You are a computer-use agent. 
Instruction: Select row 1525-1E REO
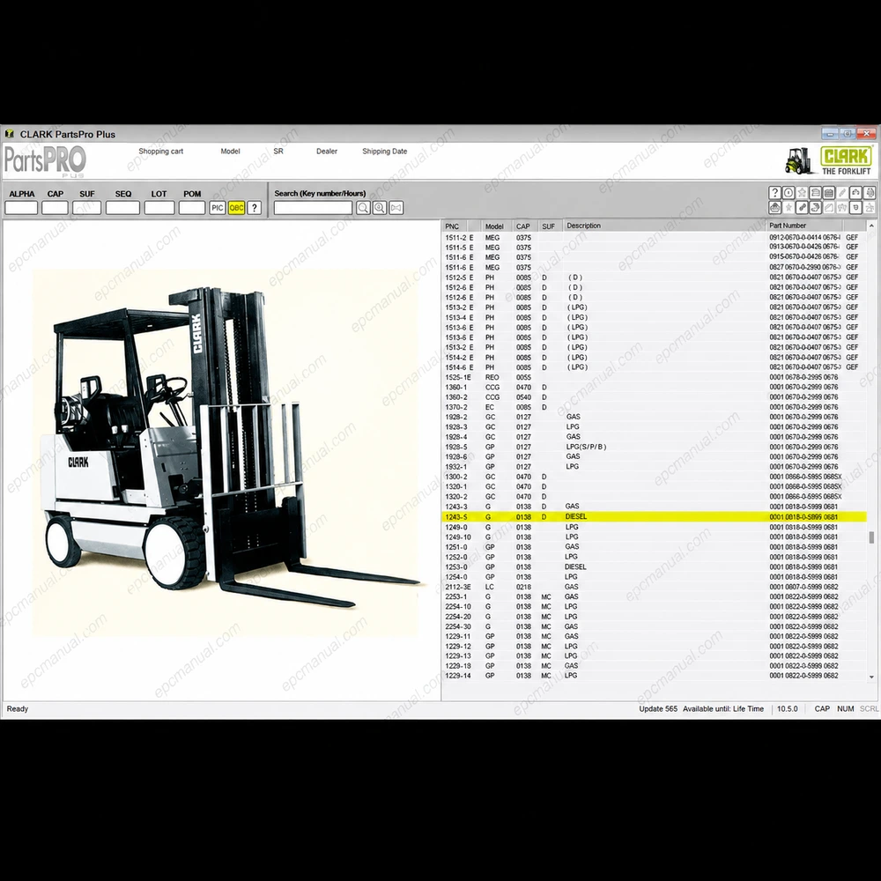tap(655, 378)
